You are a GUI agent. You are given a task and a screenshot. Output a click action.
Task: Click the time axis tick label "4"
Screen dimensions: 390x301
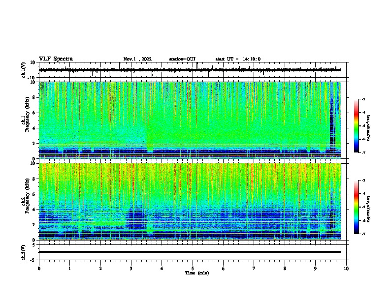(x=162, y=269)
